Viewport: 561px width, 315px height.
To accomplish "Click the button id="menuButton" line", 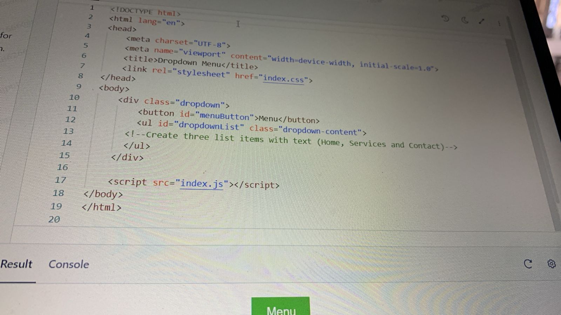I will pyautogui.click(x=229, y=116).
